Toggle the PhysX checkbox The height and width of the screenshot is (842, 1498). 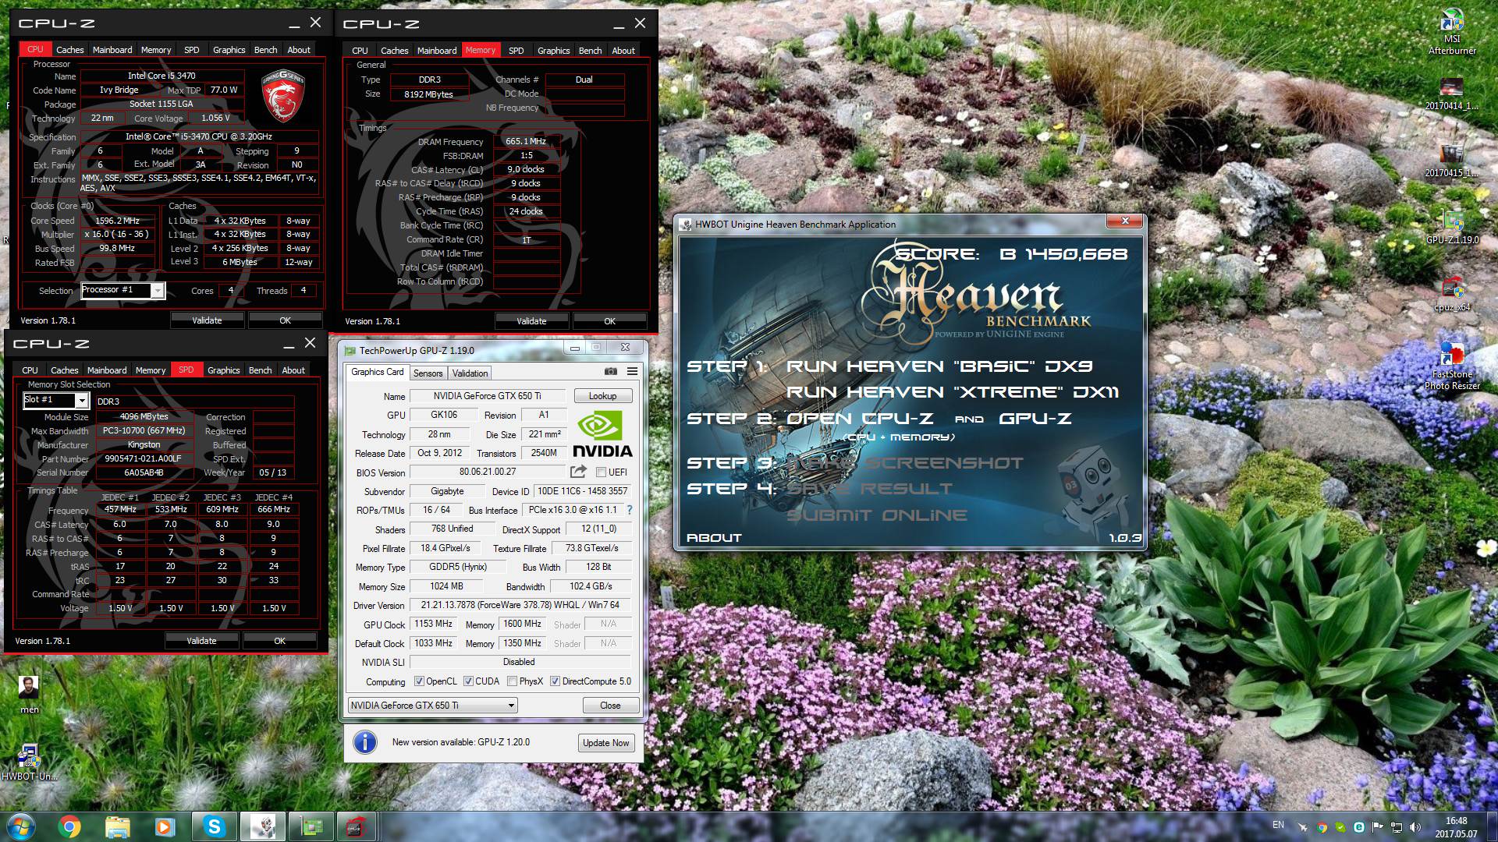pyautogui.click(x=512, y=681)
